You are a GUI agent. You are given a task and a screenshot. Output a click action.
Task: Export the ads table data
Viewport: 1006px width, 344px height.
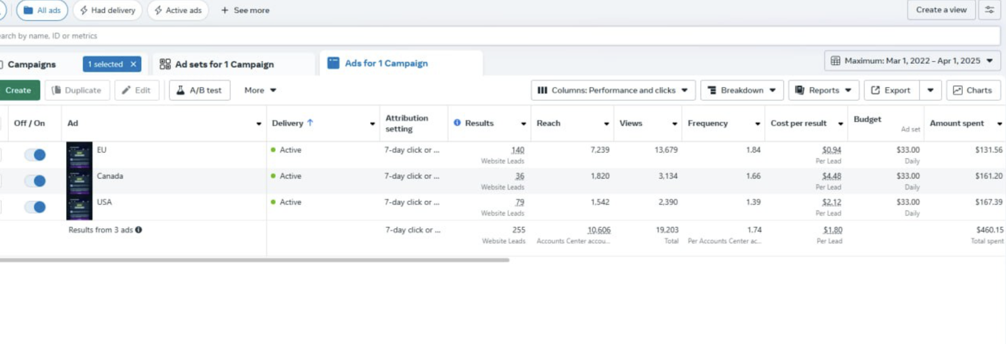click(891, 90)
